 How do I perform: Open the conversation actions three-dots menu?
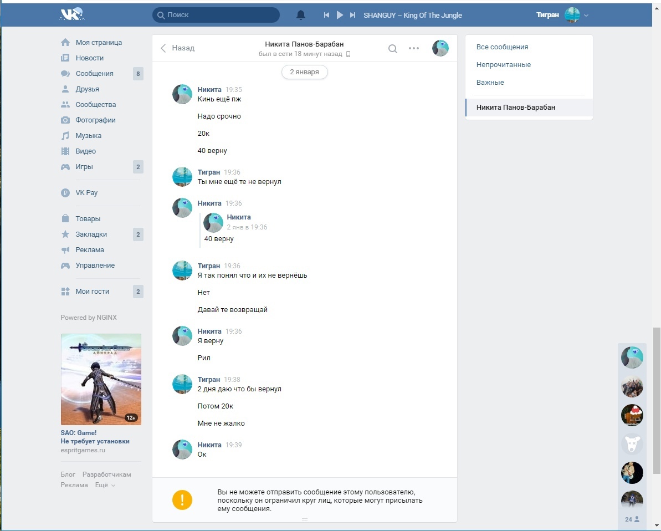click(x=414, y=48)
